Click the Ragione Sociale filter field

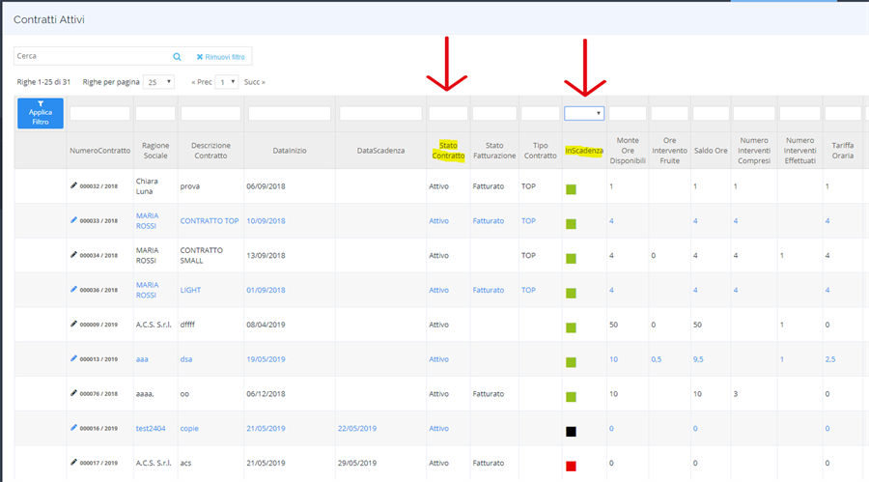pos(155,113)
